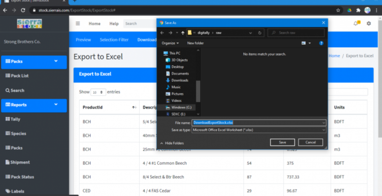Screen dimensions: 382x196
Task: Open recent locations dropdown arrow
Action: [x=177, y=33]
